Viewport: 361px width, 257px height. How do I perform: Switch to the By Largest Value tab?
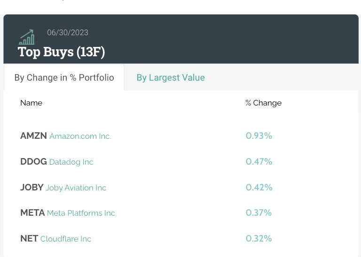[171, 77]
